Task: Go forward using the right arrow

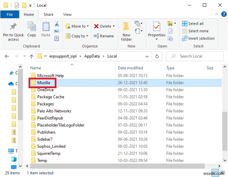Action: (x=17, y=56)
